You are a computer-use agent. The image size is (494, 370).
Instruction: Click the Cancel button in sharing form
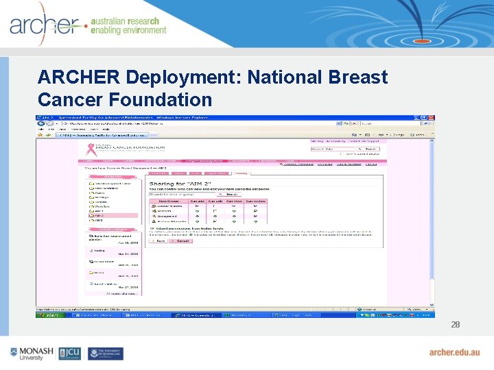click(x=180, y=241)
